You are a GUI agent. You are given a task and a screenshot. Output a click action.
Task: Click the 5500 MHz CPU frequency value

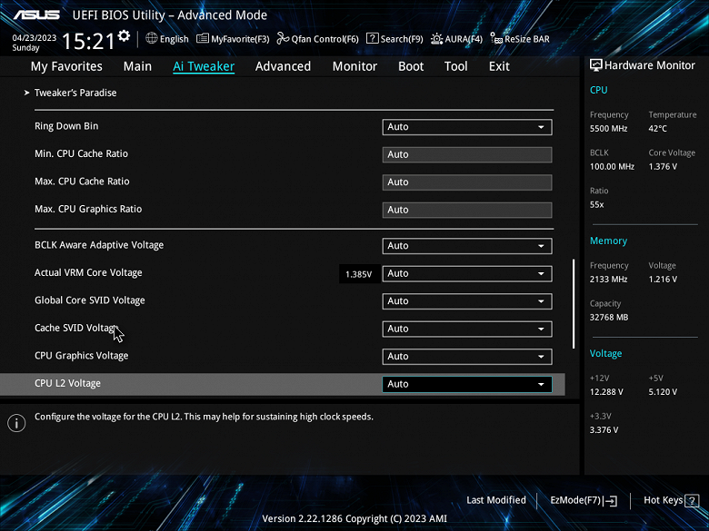[x=609, y=129]
